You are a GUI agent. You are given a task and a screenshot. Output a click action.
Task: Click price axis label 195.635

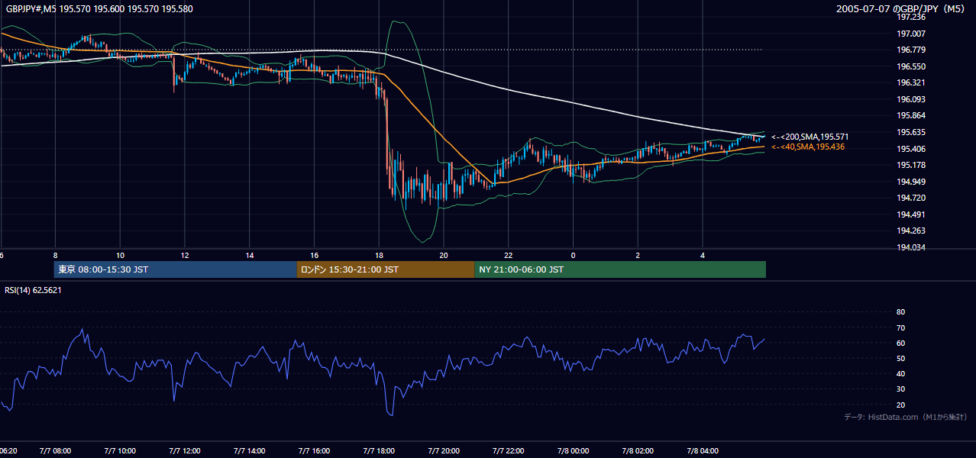912,132
